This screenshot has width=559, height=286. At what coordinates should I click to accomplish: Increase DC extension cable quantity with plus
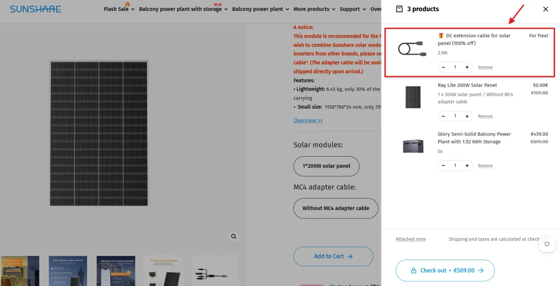(x=467, y=67)
